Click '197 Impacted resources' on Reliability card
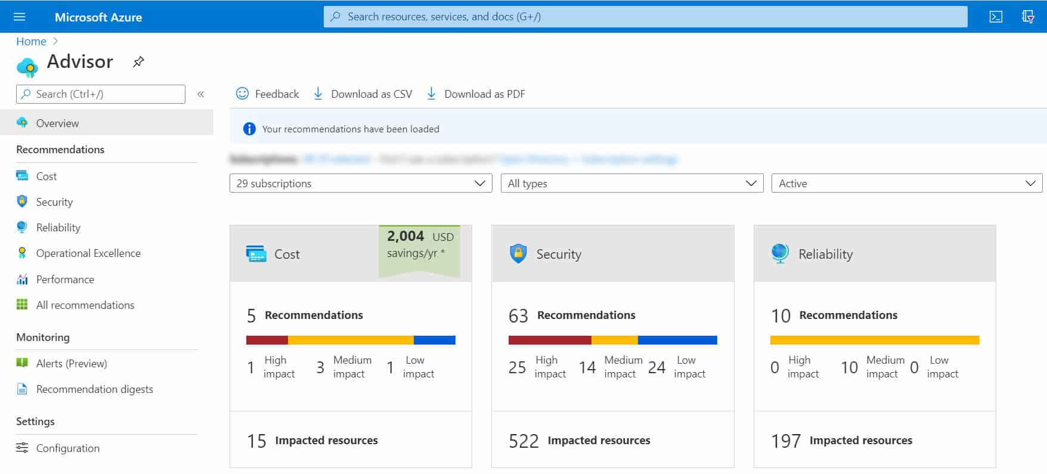 842,441
